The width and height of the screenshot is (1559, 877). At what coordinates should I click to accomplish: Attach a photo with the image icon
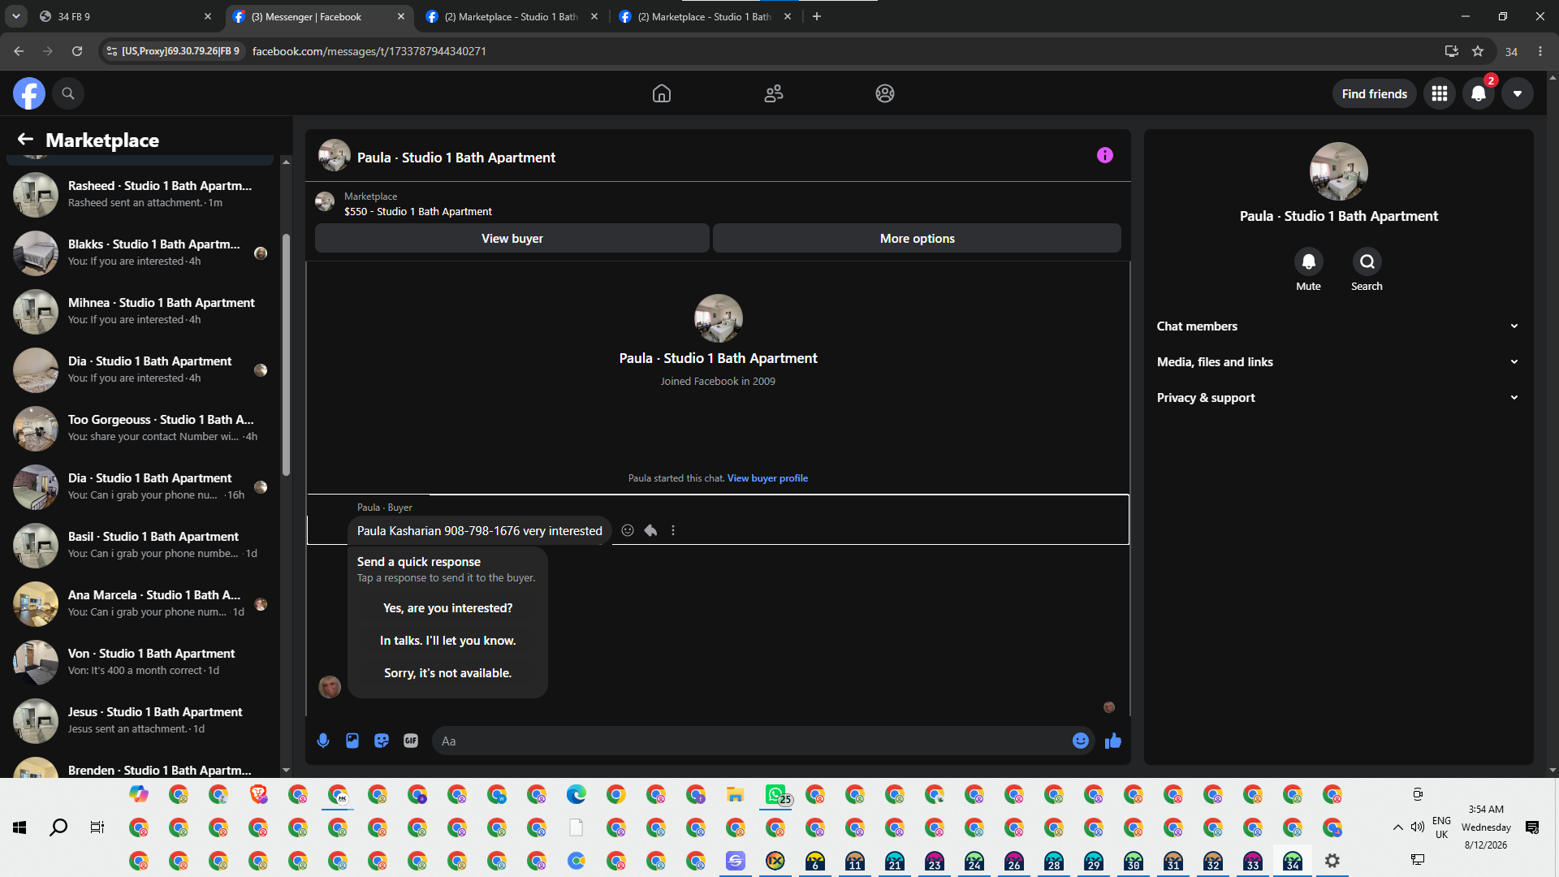coord(352,741)
